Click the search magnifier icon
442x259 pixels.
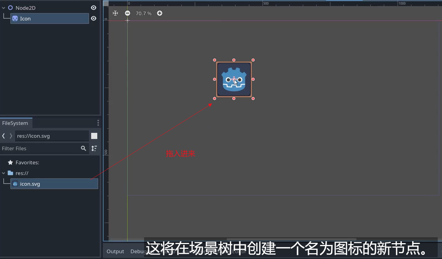(84, 148)
